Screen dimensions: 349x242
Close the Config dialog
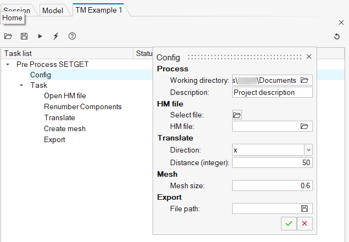point(309,57)
